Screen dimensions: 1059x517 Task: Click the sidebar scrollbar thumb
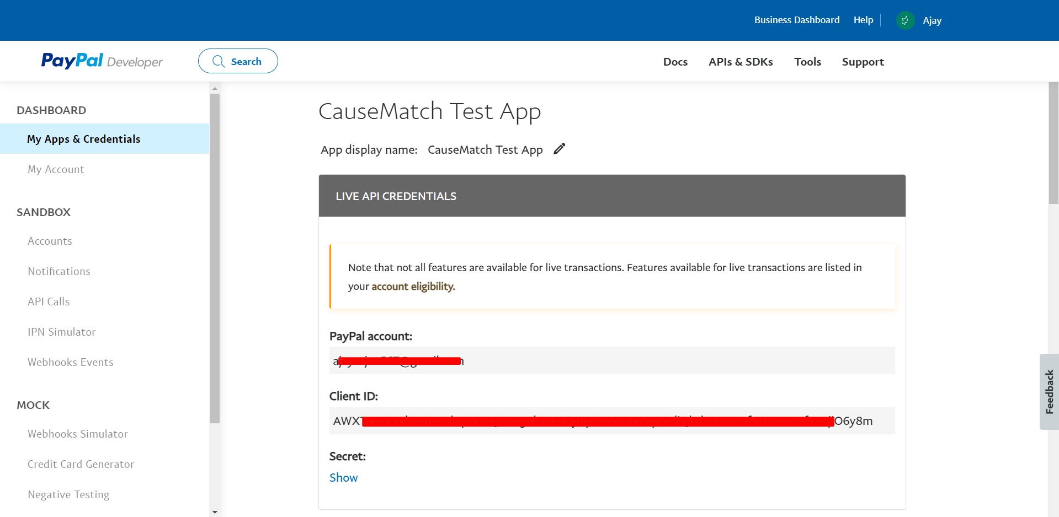pos(215,258)
